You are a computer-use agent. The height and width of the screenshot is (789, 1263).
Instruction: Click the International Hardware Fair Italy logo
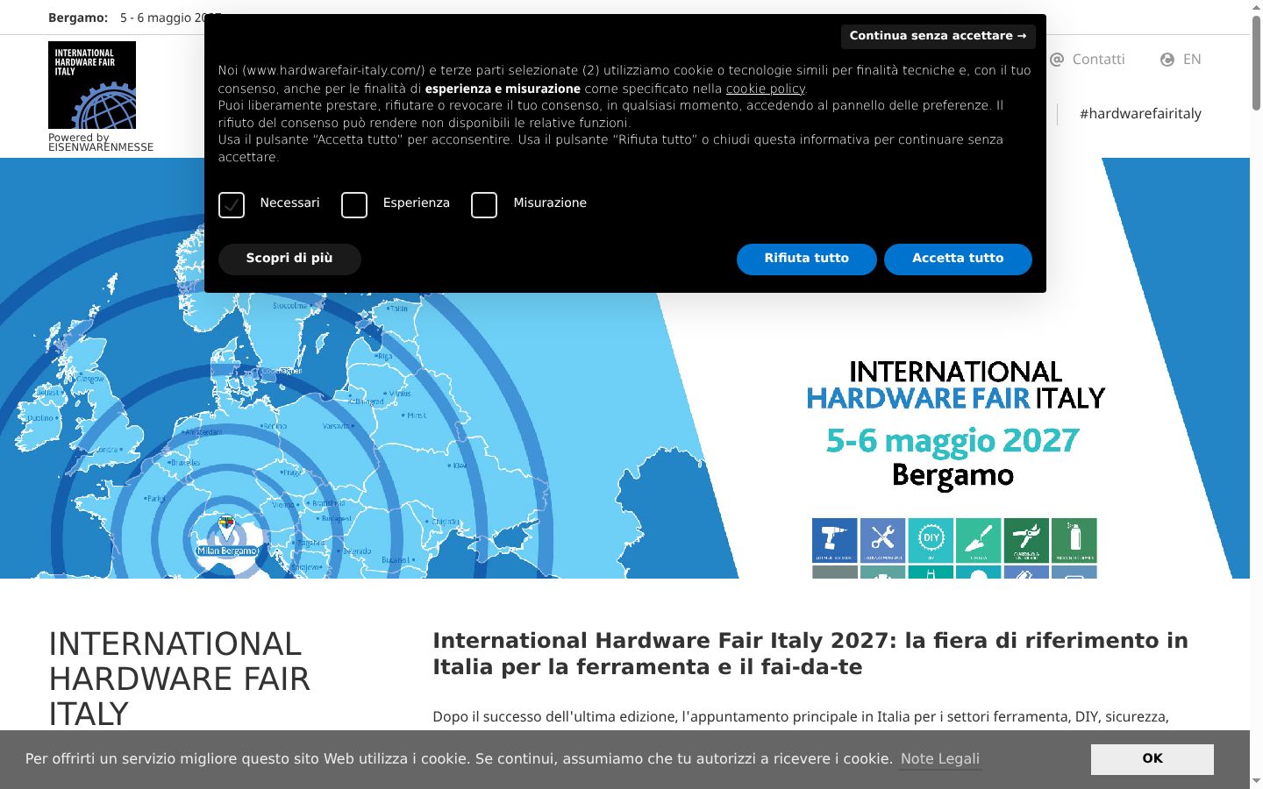(92, 85)
